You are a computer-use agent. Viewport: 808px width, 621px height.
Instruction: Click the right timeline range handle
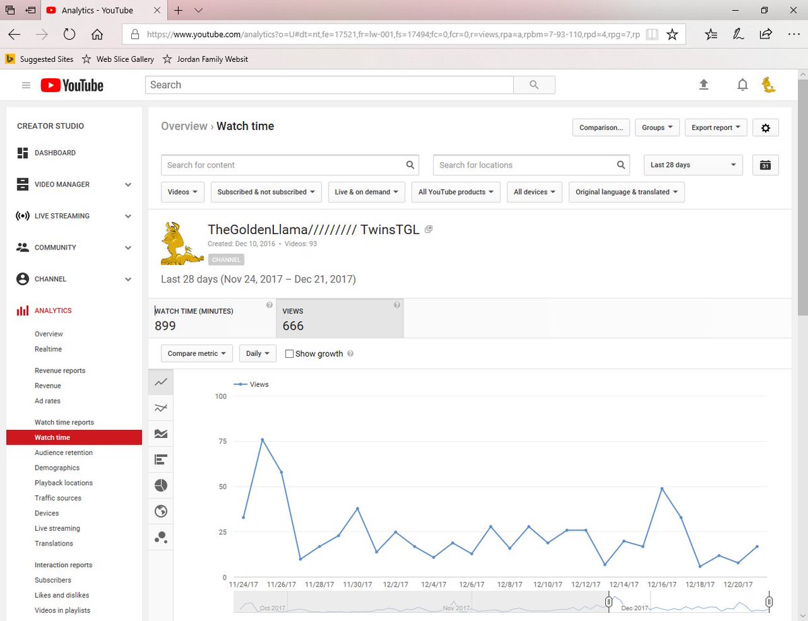click(769, 601)
